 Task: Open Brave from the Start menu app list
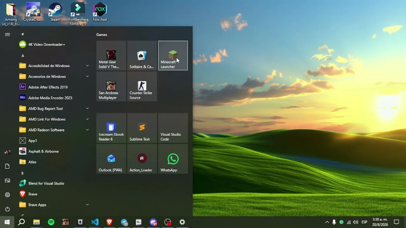pyautogui.click(x=54, y=194)
